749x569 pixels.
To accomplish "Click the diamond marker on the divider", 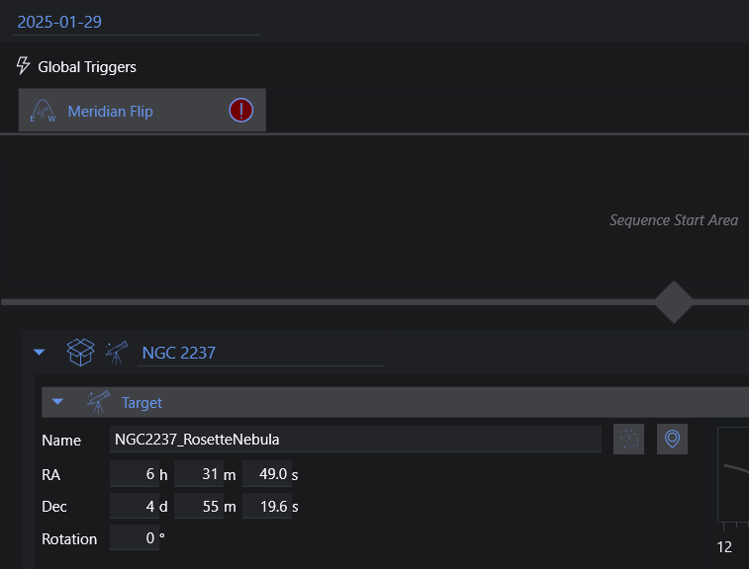I will (x=674, y=302).
